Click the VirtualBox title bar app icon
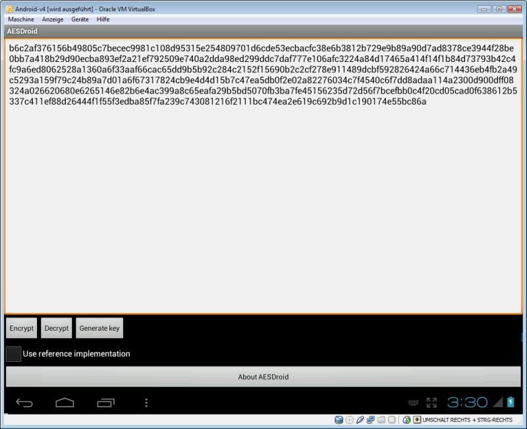This screenshot has width=527, height=429. click(9, 9)
